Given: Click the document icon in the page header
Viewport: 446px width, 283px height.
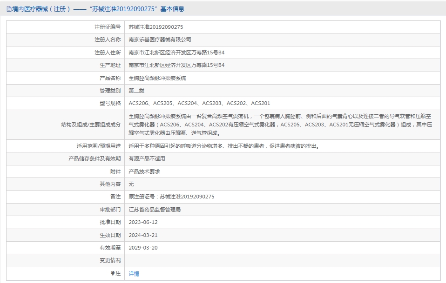Looking at the screenshot, I should 9,9.
